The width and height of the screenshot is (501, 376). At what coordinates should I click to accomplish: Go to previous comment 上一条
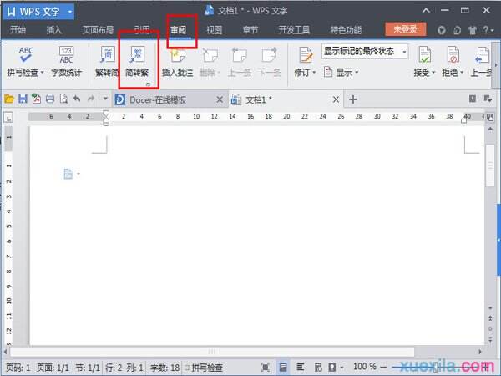point(240,63)
